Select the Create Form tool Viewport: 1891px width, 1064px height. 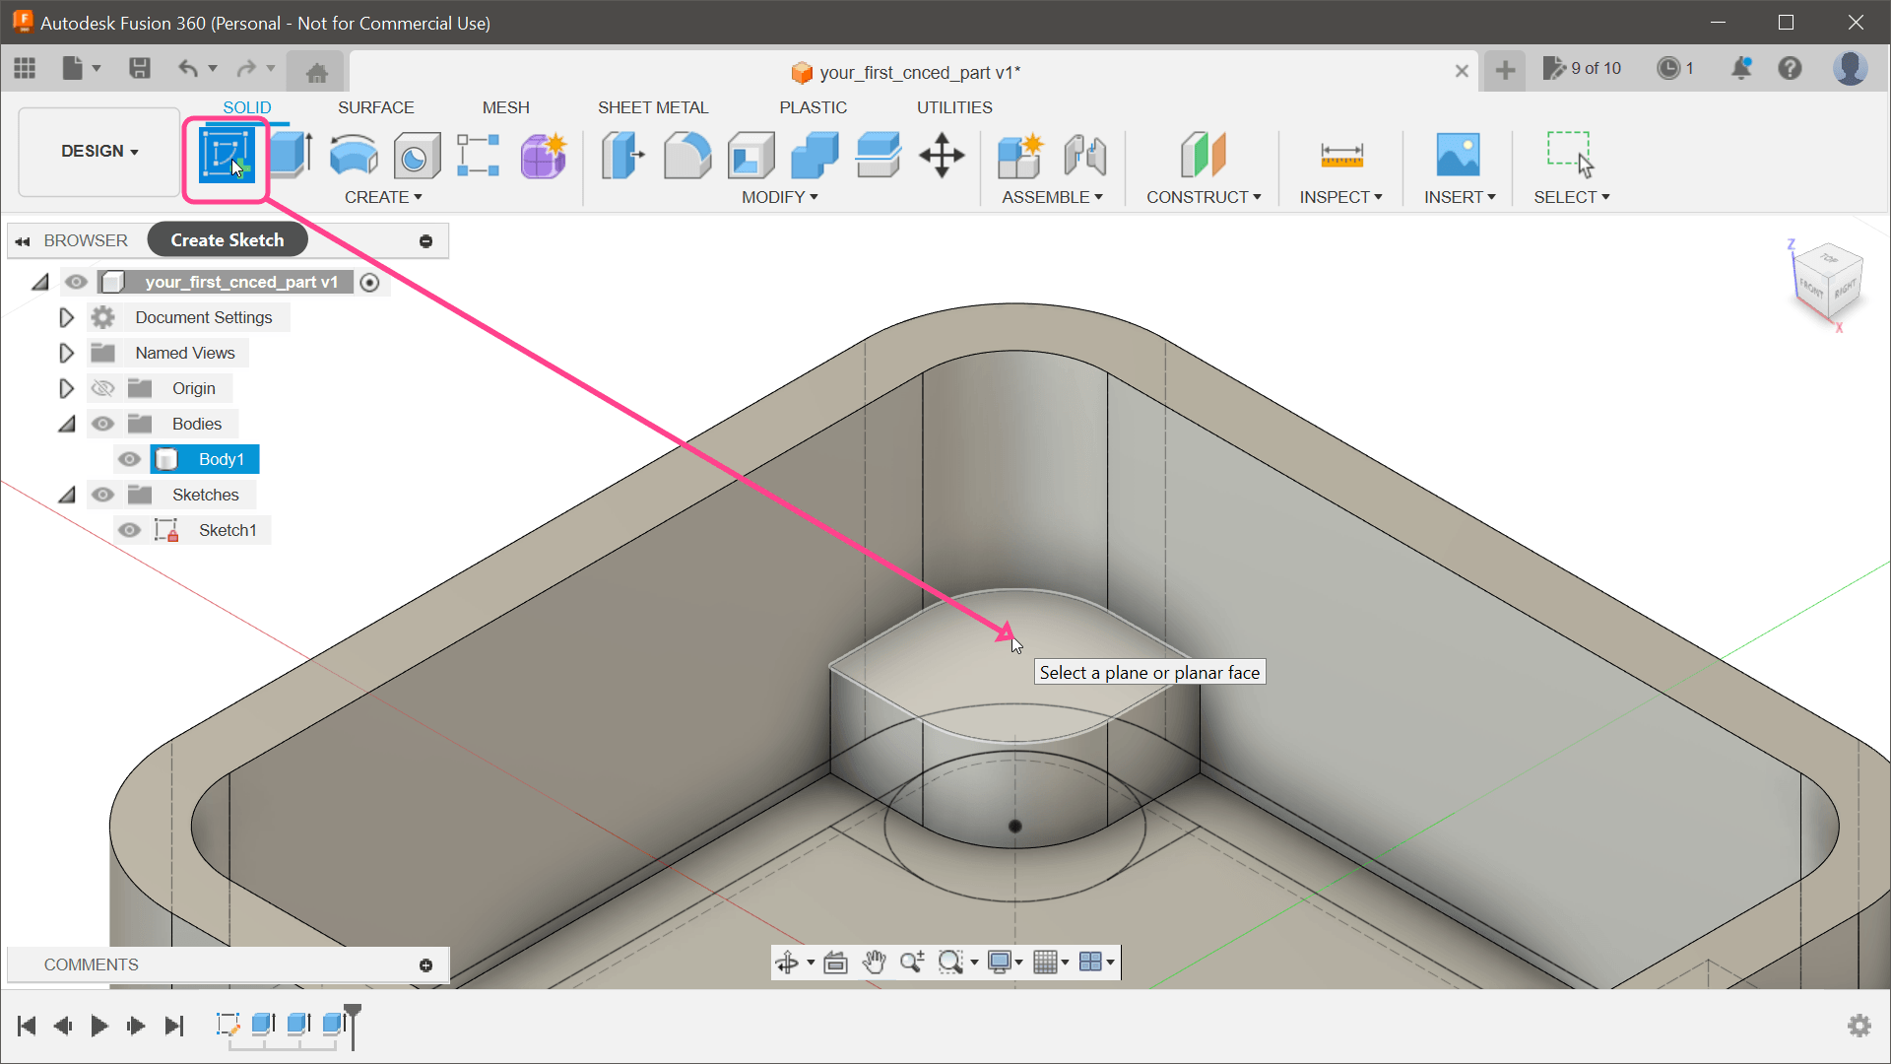543,156
